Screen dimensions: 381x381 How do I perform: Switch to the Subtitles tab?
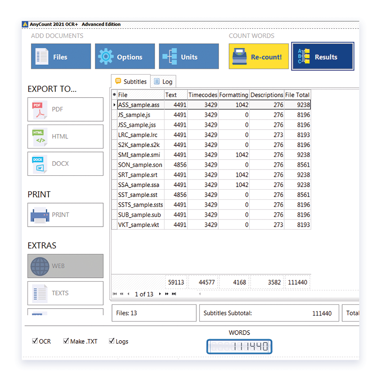(131, 82)
